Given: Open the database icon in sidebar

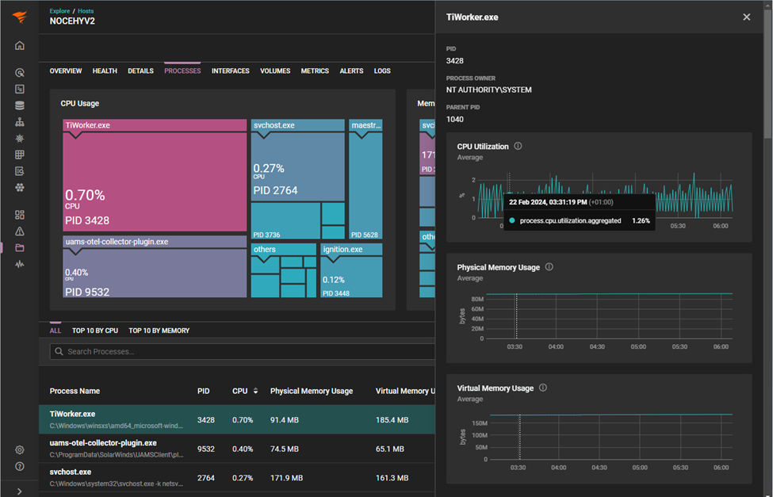Looking at the screenshot, I should click(x=20, y=105).
